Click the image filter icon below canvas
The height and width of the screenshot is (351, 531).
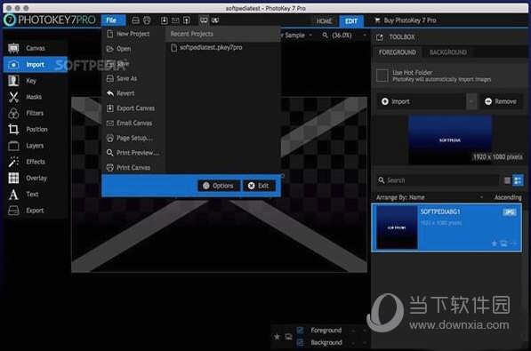tap(288, 337)
